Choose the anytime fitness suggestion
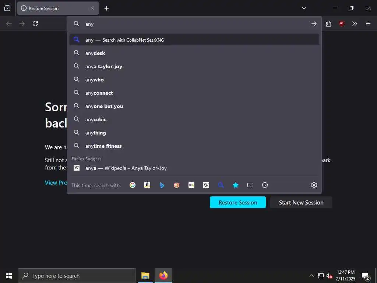 194,146
